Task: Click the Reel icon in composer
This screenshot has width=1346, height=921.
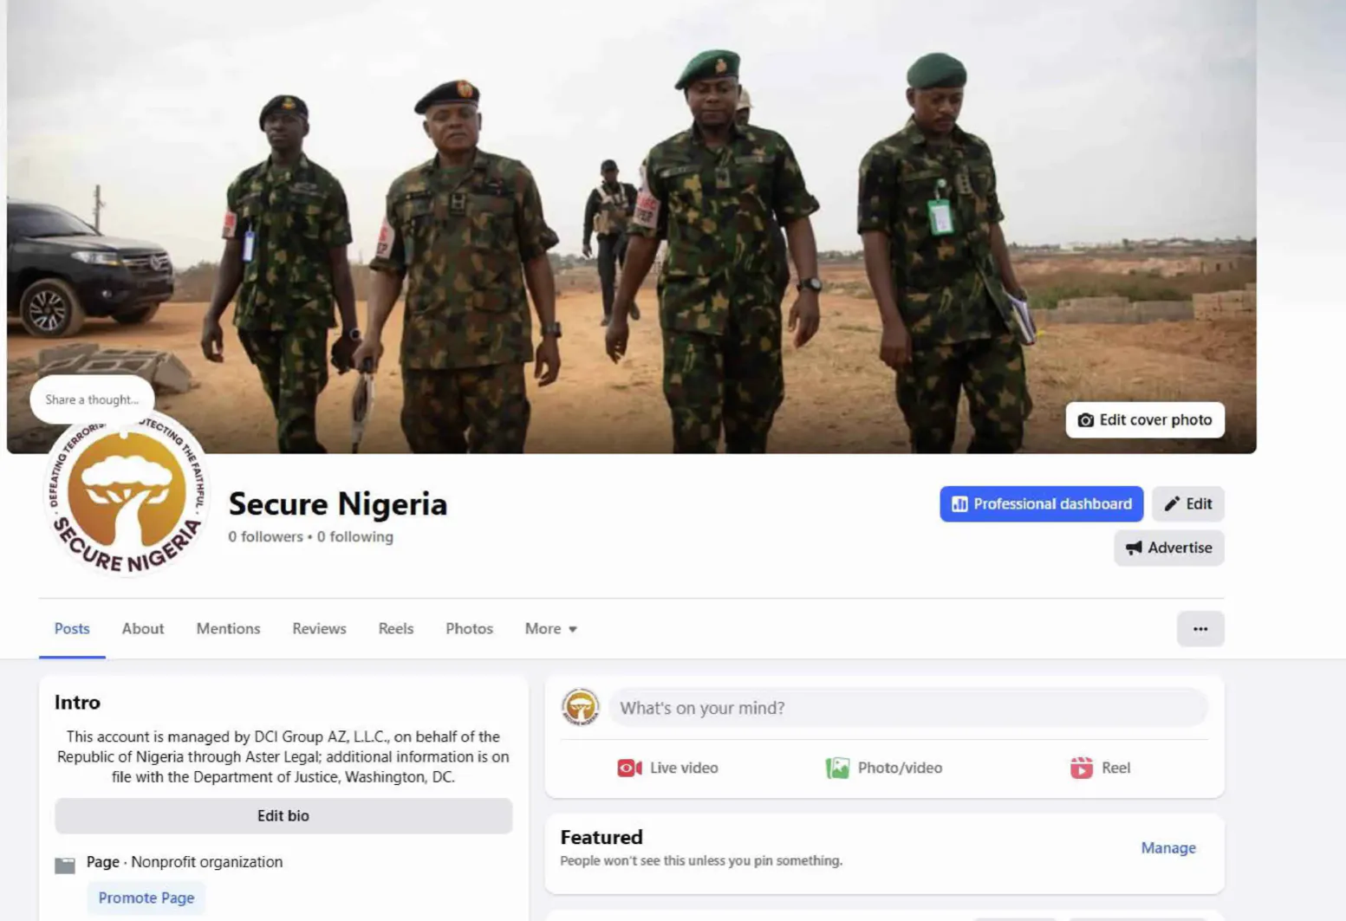Action: coord(1081,768)
